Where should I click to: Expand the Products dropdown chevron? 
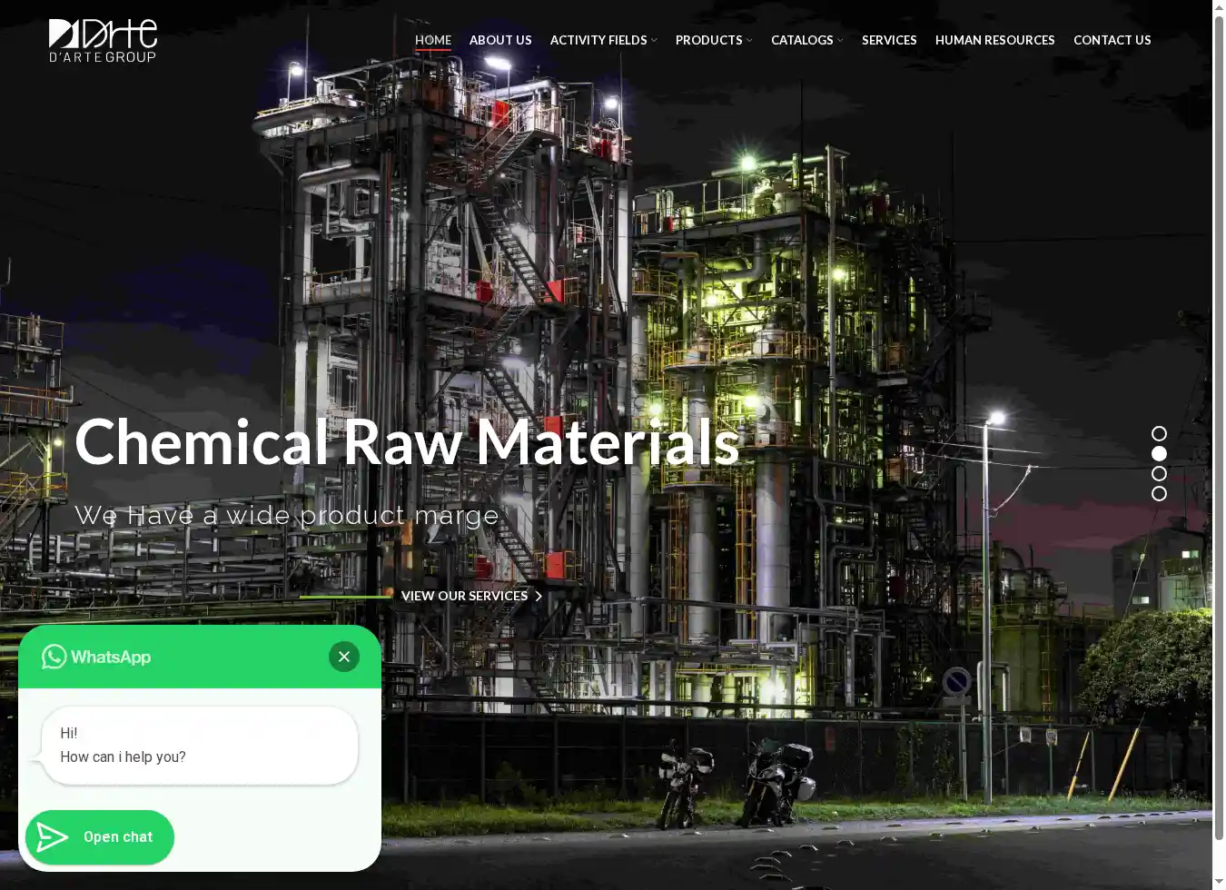(749, 41)
